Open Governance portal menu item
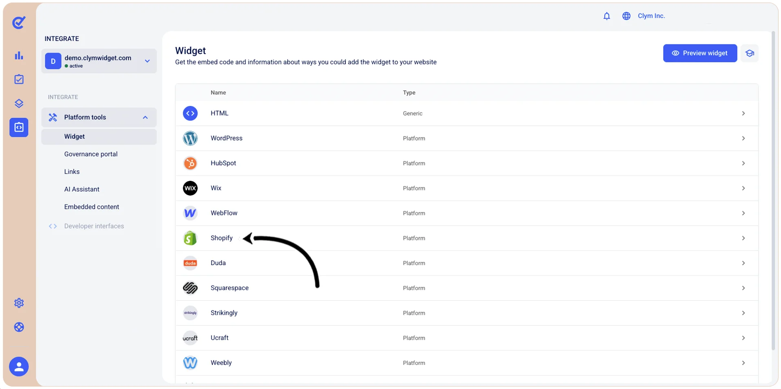 point(91,154)
